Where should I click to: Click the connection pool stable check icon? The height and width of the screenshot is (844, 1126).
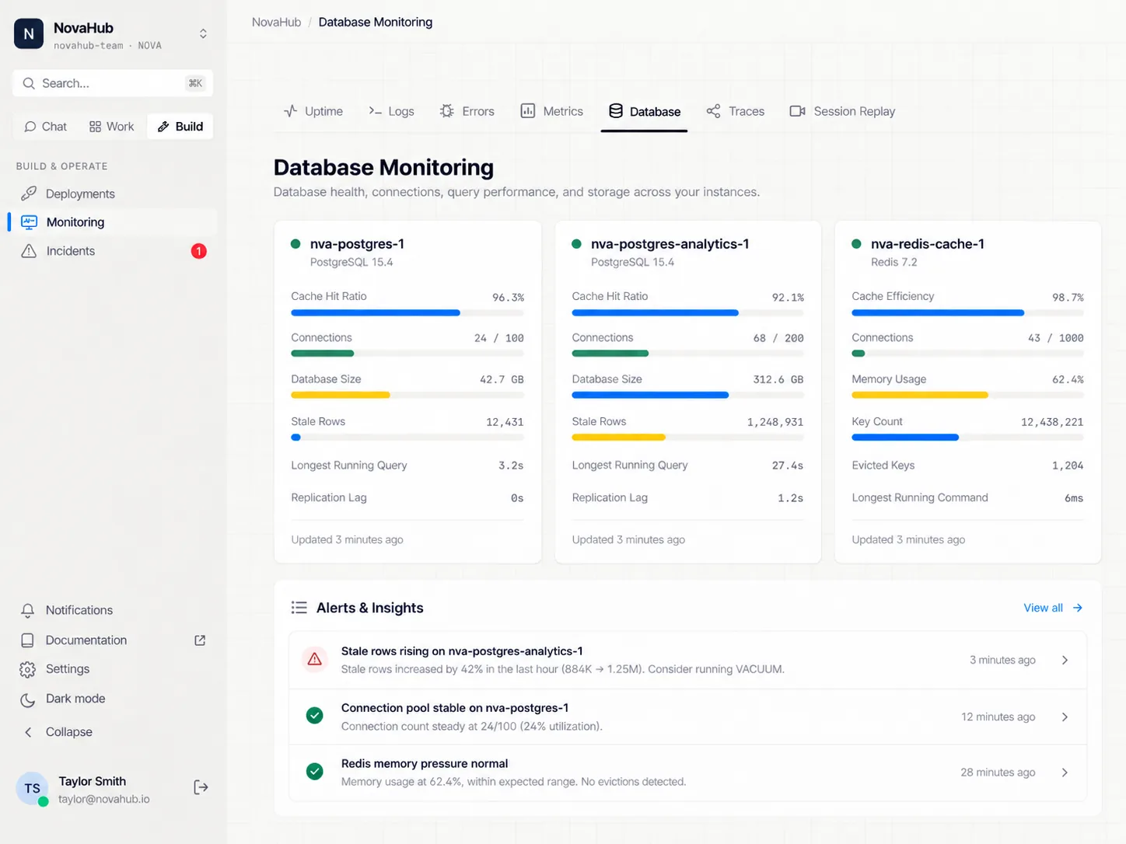(315, 716)
